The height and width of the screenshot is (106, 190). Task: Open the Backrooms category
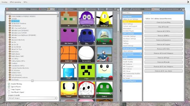[15, 52]
